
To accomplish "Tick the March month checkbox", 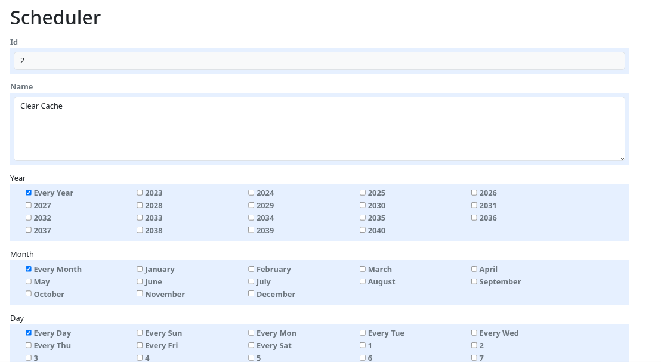I will pyautogui.click(x=363, y=269).
